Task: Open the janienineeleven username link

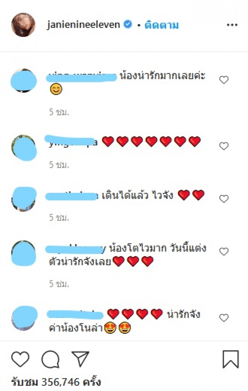Action: pyautogui.click(x=83, y=25)
